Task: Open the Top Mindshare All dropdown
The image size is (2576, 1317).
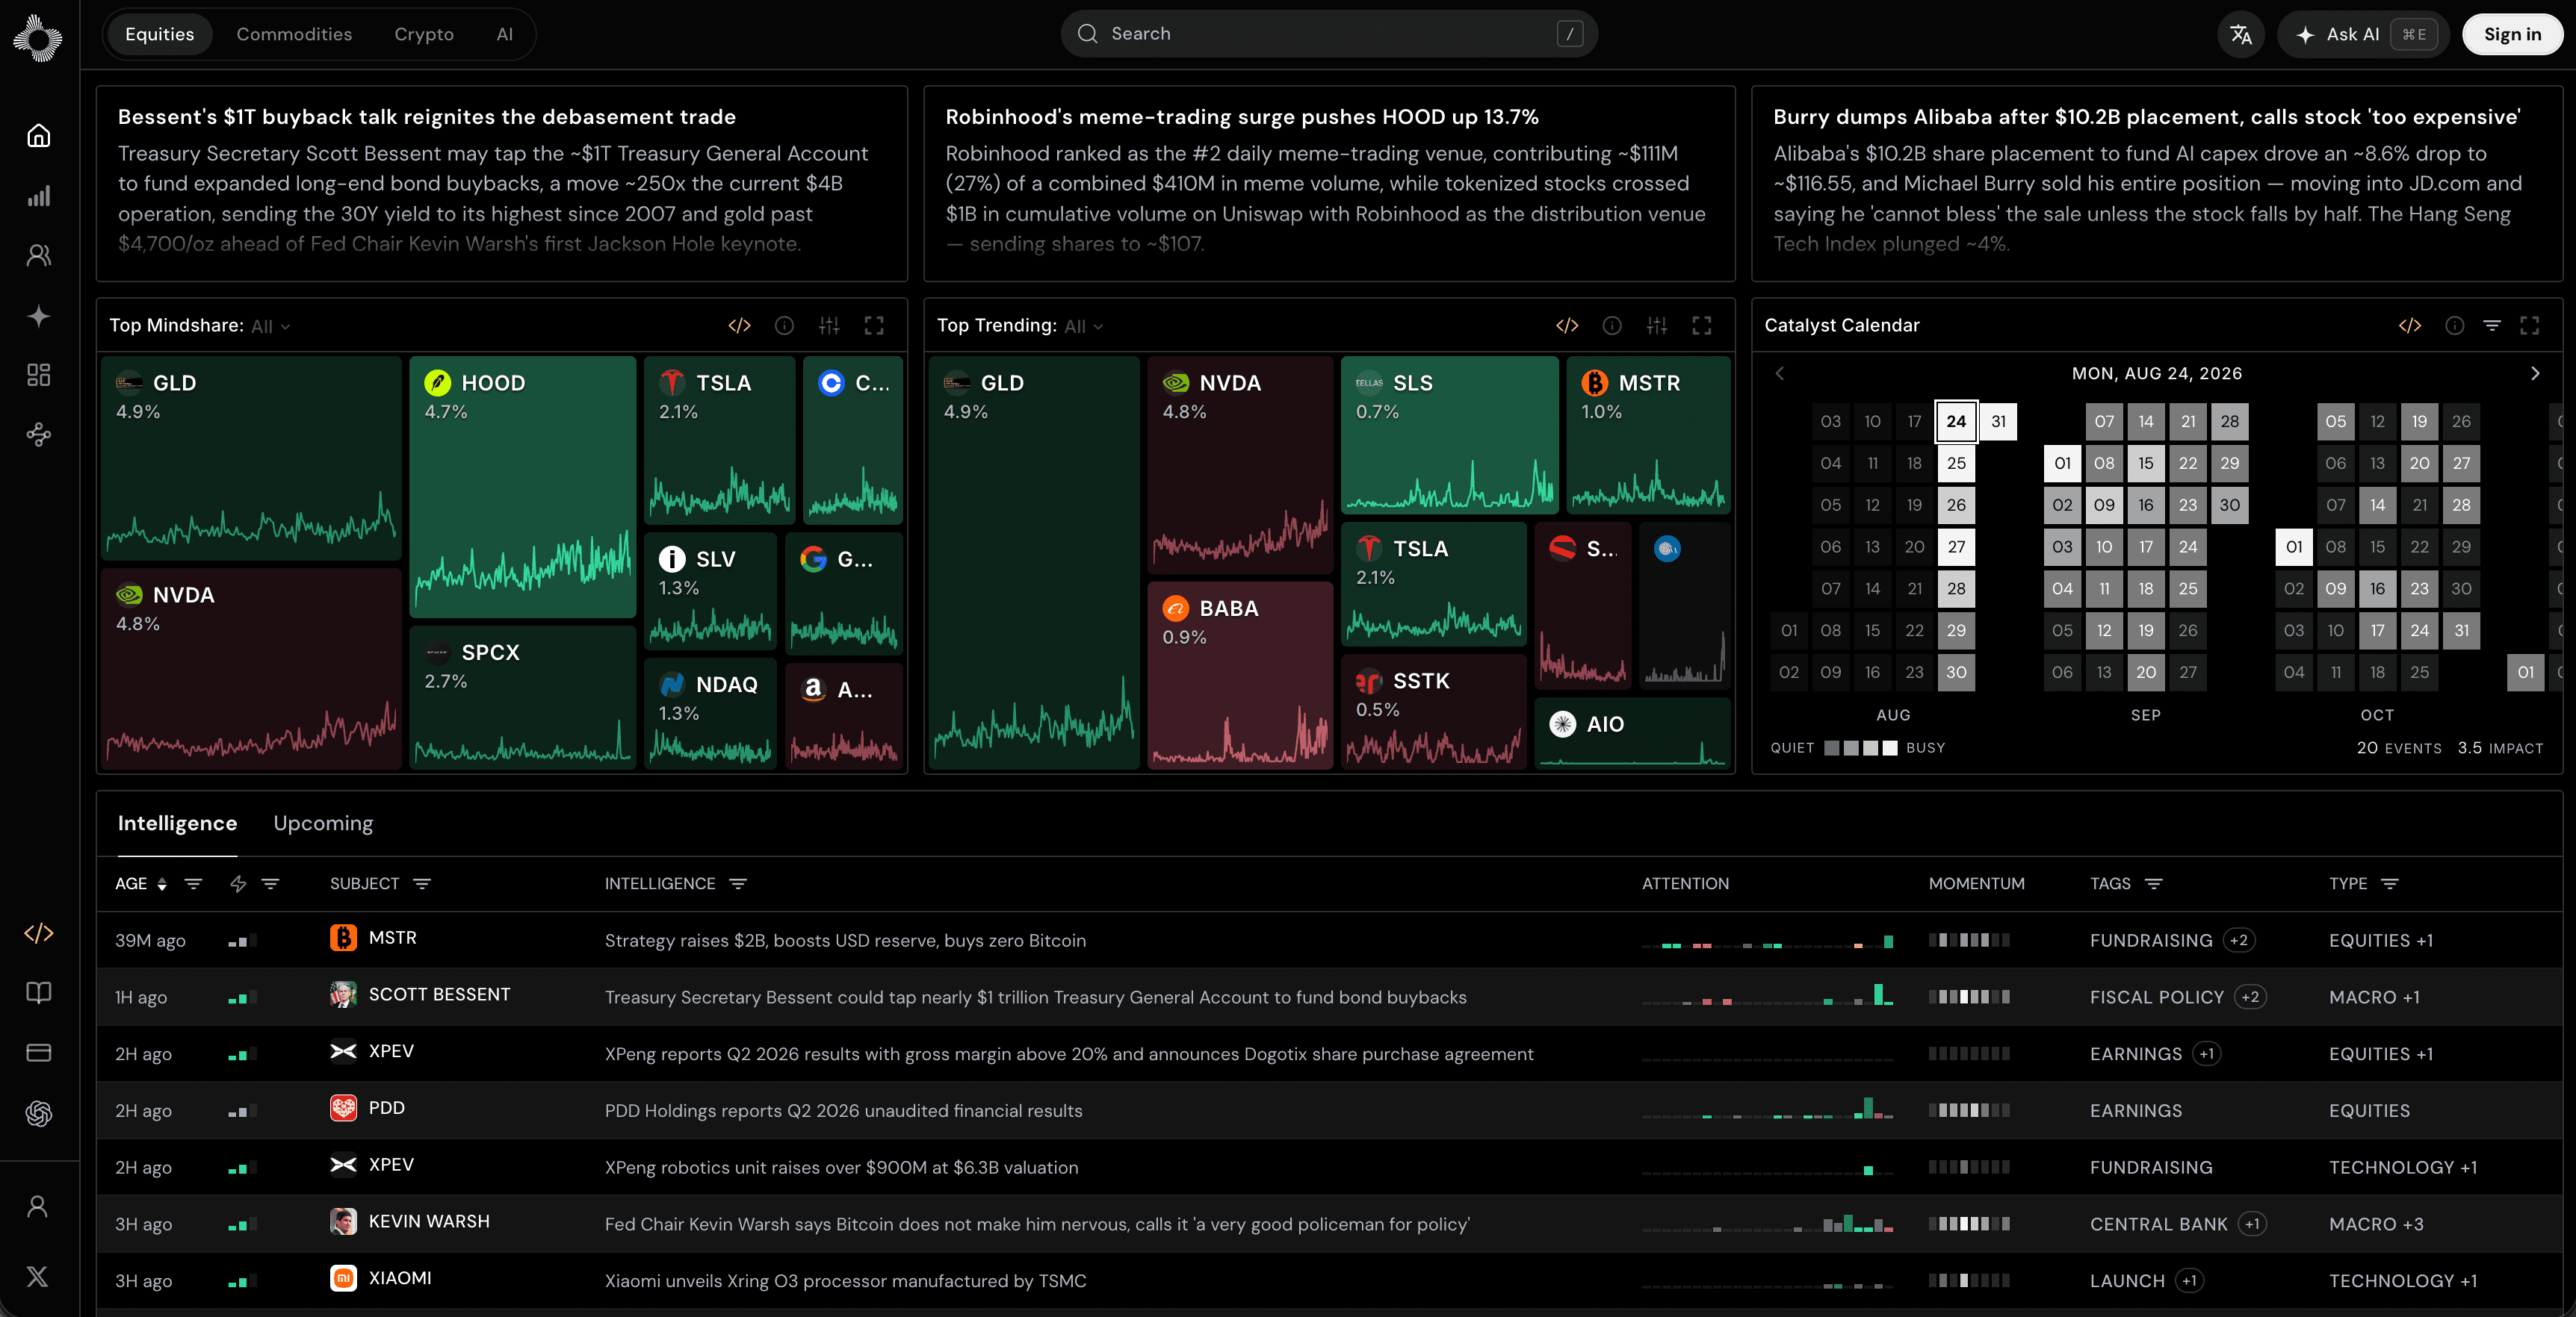Action: (271, 327)
